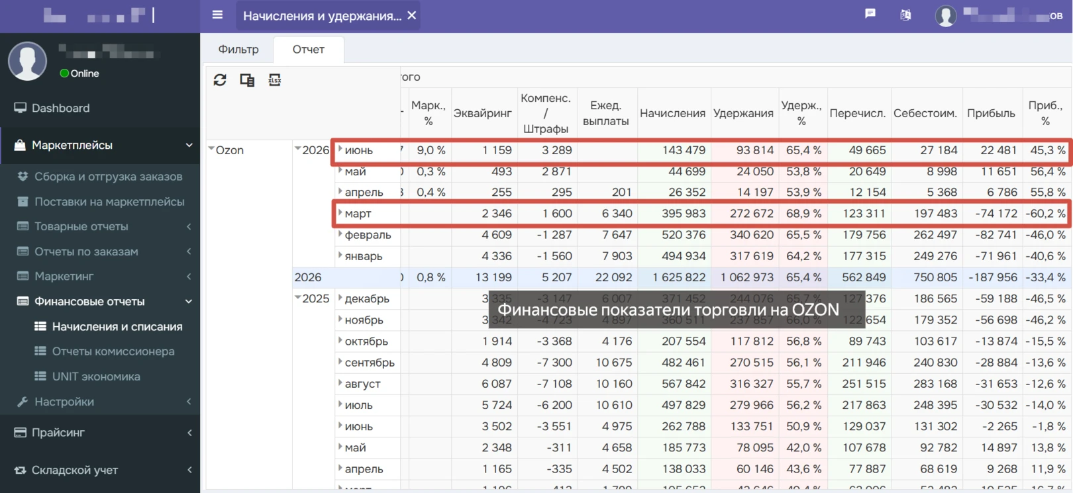This screenshot has height=493, width=1073.
Task: Click the Прибыль column header
Action: (991, 113)
